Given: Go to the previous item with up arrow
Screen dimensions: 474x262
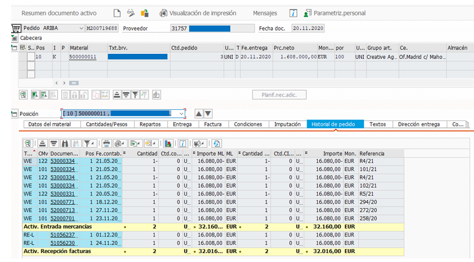Looking at the screenshot, I should (199, 114).
